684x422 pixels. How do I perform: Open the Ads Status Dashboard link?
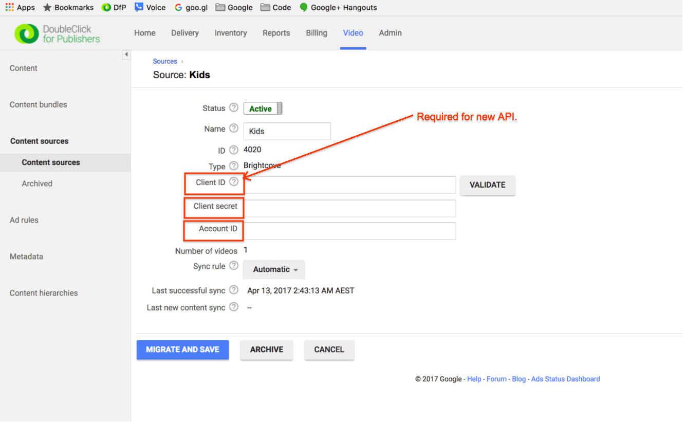coord(565,379)
